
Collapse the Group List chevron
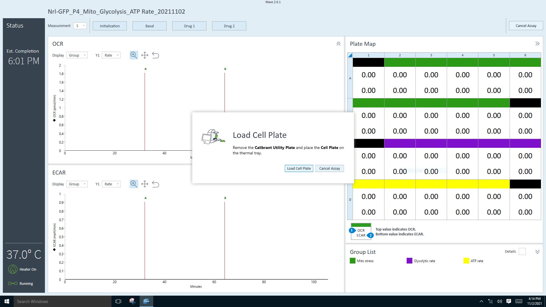tap(537, 252)
